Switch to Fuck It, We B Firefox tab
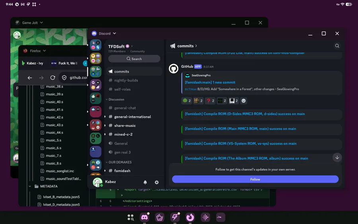Screen dimensions: 358x224 pos(64,63)
